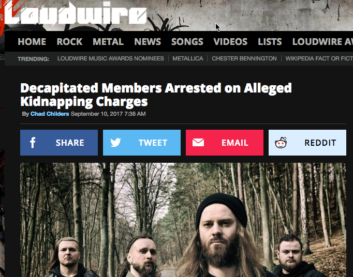Viewport: 353px width, 277px height.
Task: Click the Twitter bird icon
Action: pyautogui.click(x=116, y=143)
